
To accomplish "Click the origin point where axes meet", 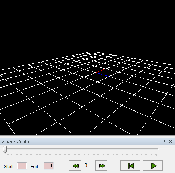I will (96, 73).
